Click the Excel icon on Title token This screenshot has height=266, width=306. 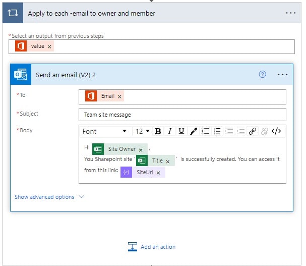click(x=142, y=161)
